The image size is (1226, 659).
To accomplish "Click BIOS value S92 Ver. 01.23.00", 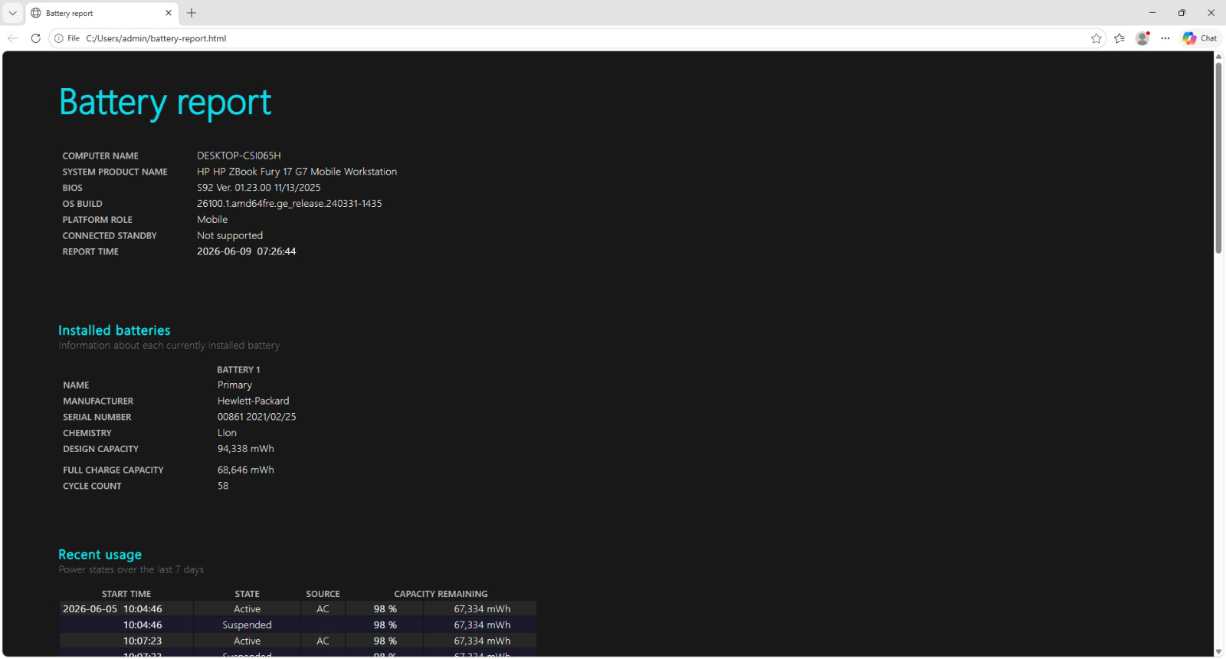I will click(x=259, y=188).
